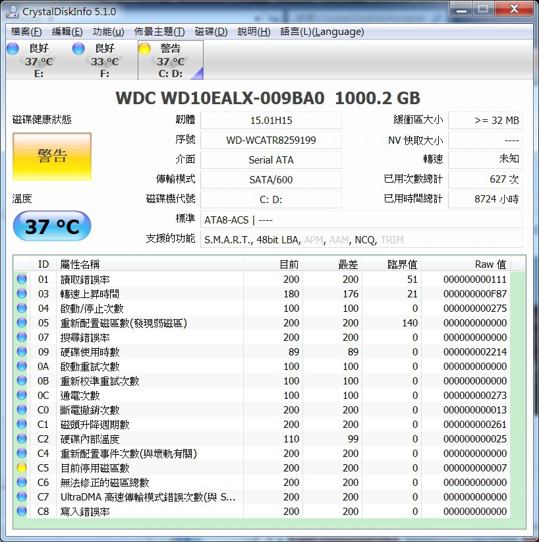Click the ID column header
Viewport: 539px width, 542px height.
43,264
